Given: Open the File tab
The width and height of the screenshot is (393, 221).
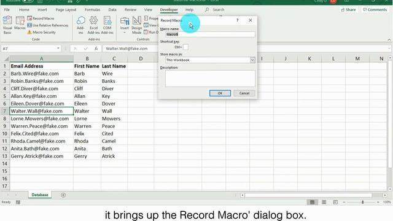Looking at the screenshot, I should 7,10.
